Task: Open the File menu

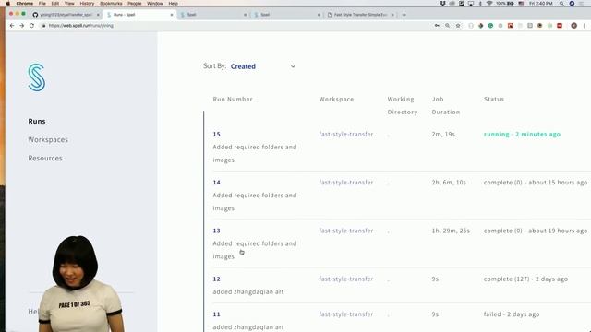Action: pos(42,4)
